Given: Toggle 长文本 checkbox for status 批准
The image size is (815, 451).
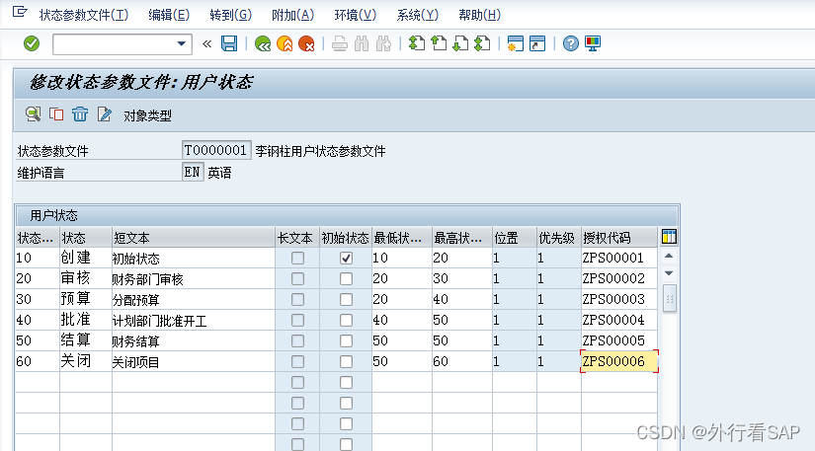Looking at the screenshot, I should pos(297,320).
